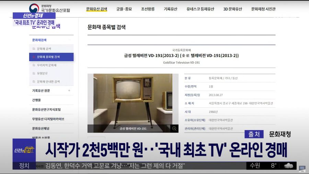The height and width of the screenshot is (174, 309).
Task: Click the weather cloud icon in ticker
Action: (x=288, y=166)
